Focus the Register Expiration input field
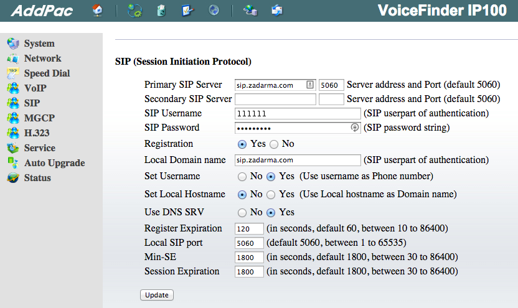Screen dimensions: 518x308 [x=249, y=228]
